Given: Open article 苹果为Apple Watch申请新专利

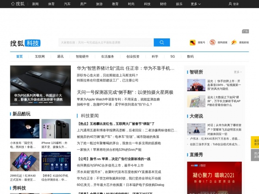Looking at the screenshot, I should 118,99.
